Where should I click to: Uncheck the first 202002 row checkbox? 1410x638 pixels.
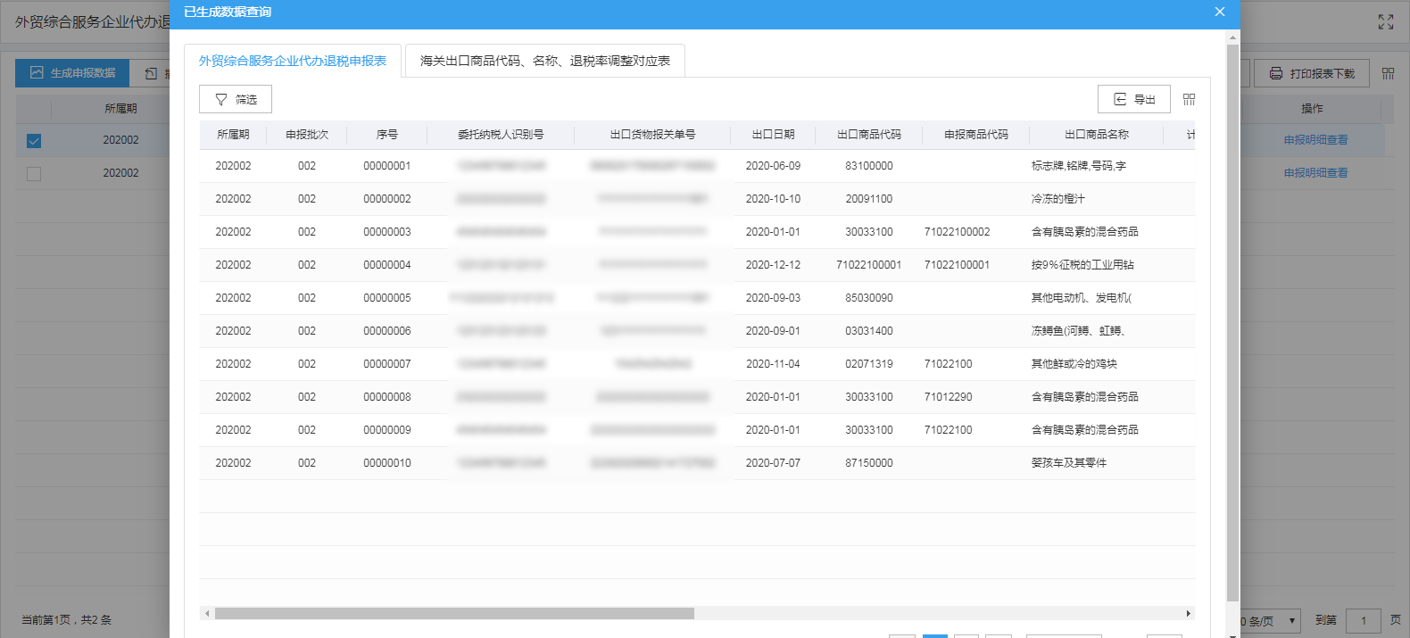click(34, 141)
